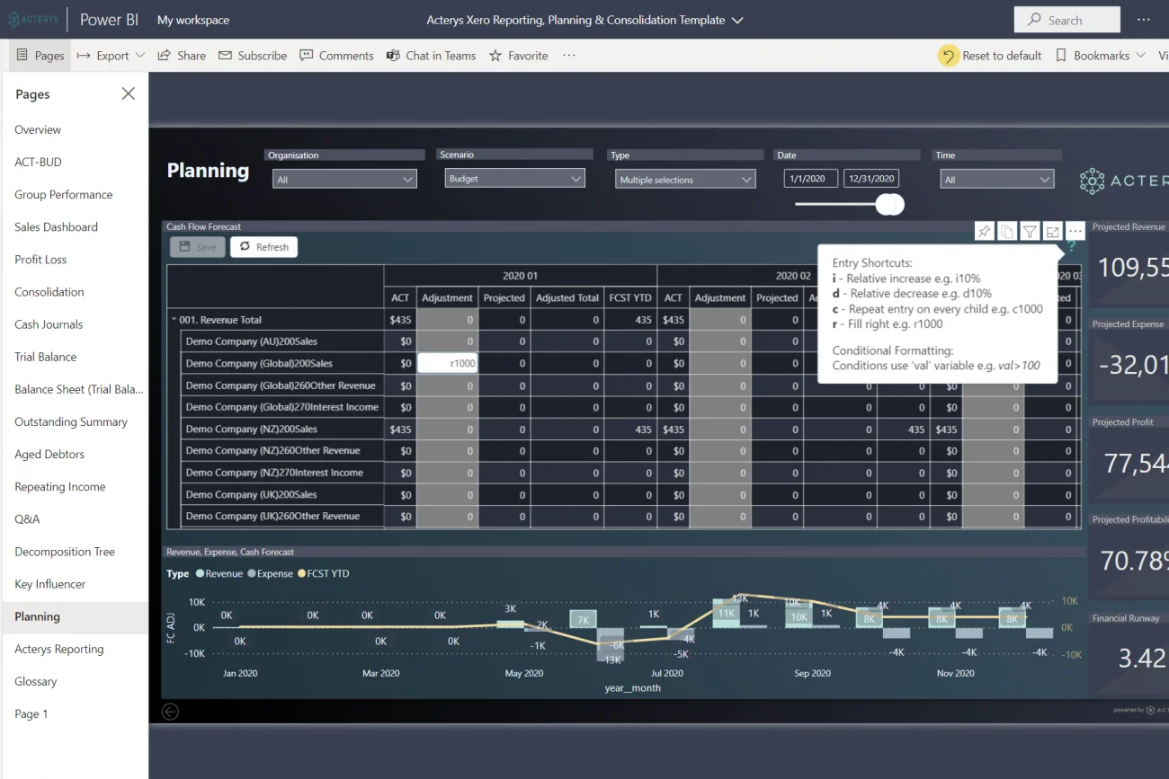Collapse the 001. Revenue Total row
The image size is (1169, 779).
[x=174, y=320]
